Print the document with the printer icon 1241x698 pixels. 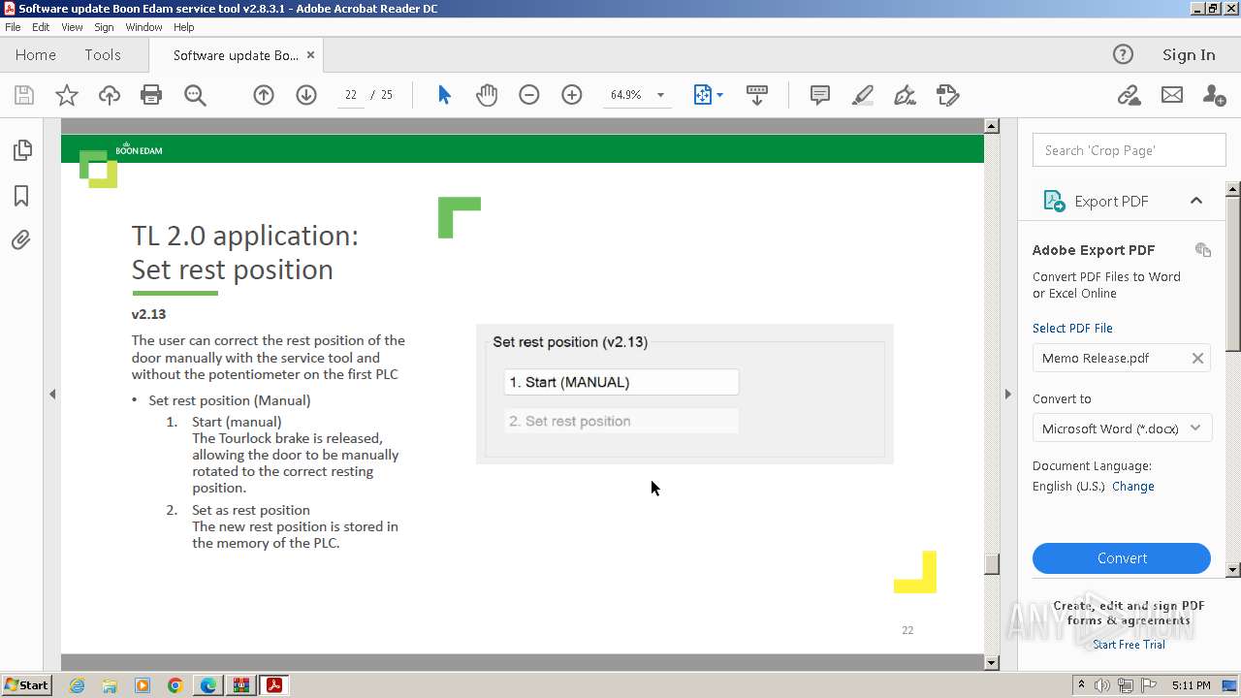(x=151, y=95)
